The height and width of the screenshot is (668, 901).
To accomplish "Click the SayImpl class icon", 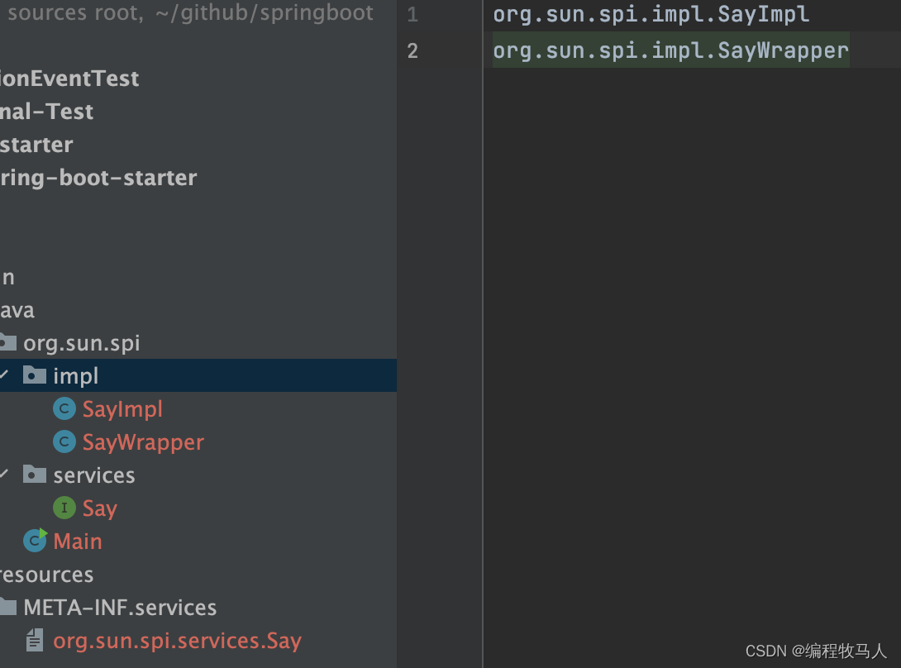I will click(x=64, y=408).
